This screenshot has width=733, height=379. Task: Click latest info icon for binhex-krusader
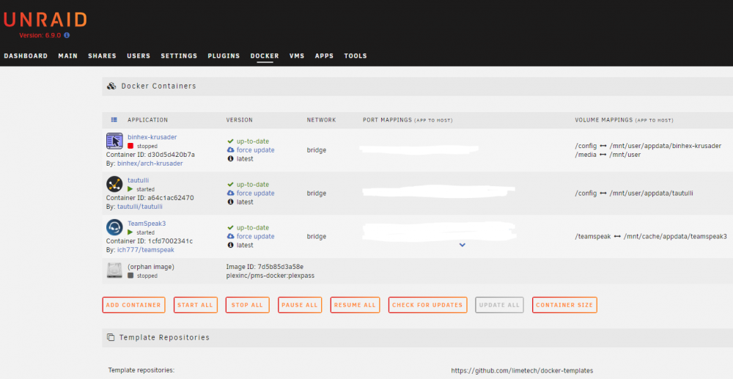coord(230,159)
